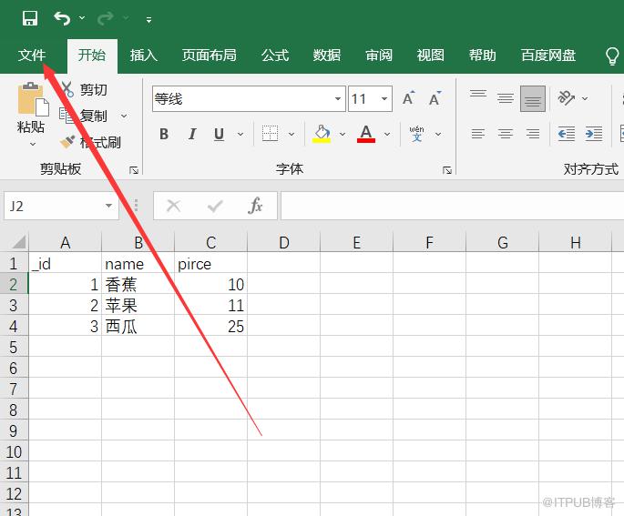
Task: Center text horizontally
Action: 506,134
